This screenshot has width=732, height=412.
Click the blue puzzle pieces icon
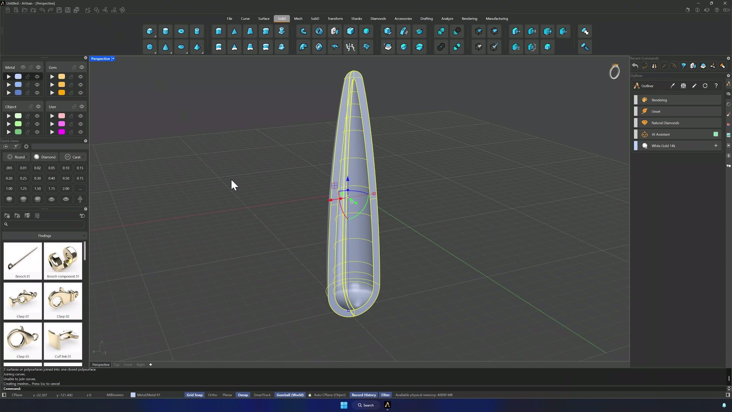585,47
